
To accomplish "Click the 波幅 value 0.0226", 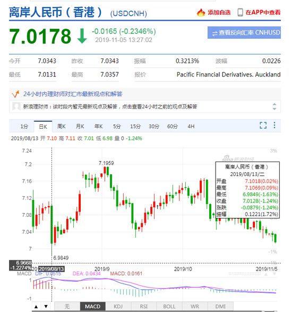I will tap(271, 61).
